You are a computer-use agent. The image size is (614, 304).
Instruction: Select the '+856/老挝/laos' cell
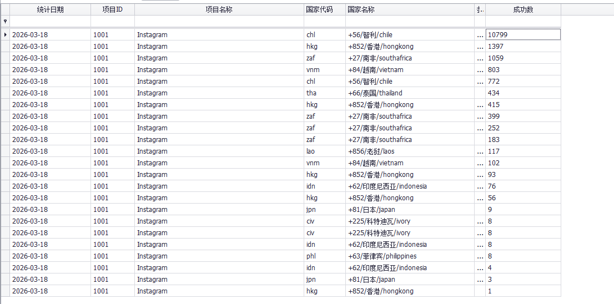[410, 151]
